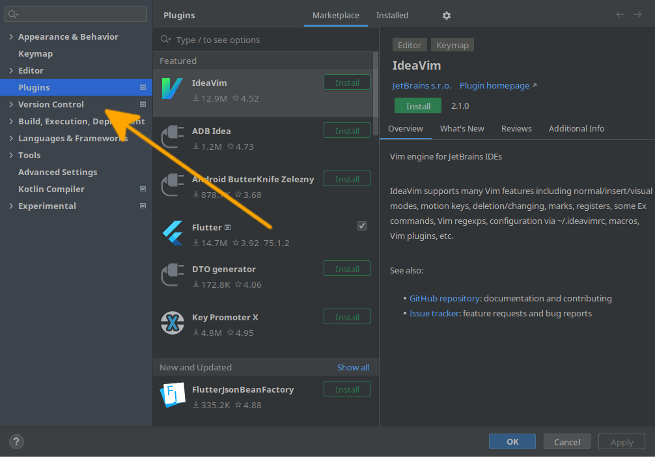Click the Key Promoter X logo
This screenshot has width=655, height=457.
173,323
